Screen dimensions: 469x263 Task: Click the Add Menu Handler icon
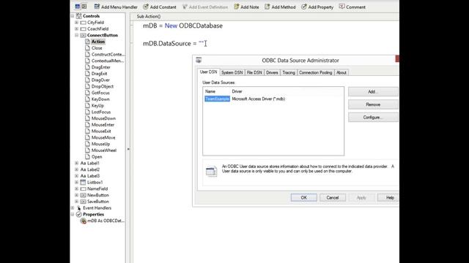pyautogui.click(x=97, y=7)
